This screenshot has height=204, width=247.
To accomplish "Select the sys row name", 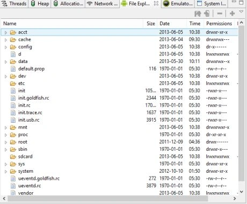I will click(21, 164).
